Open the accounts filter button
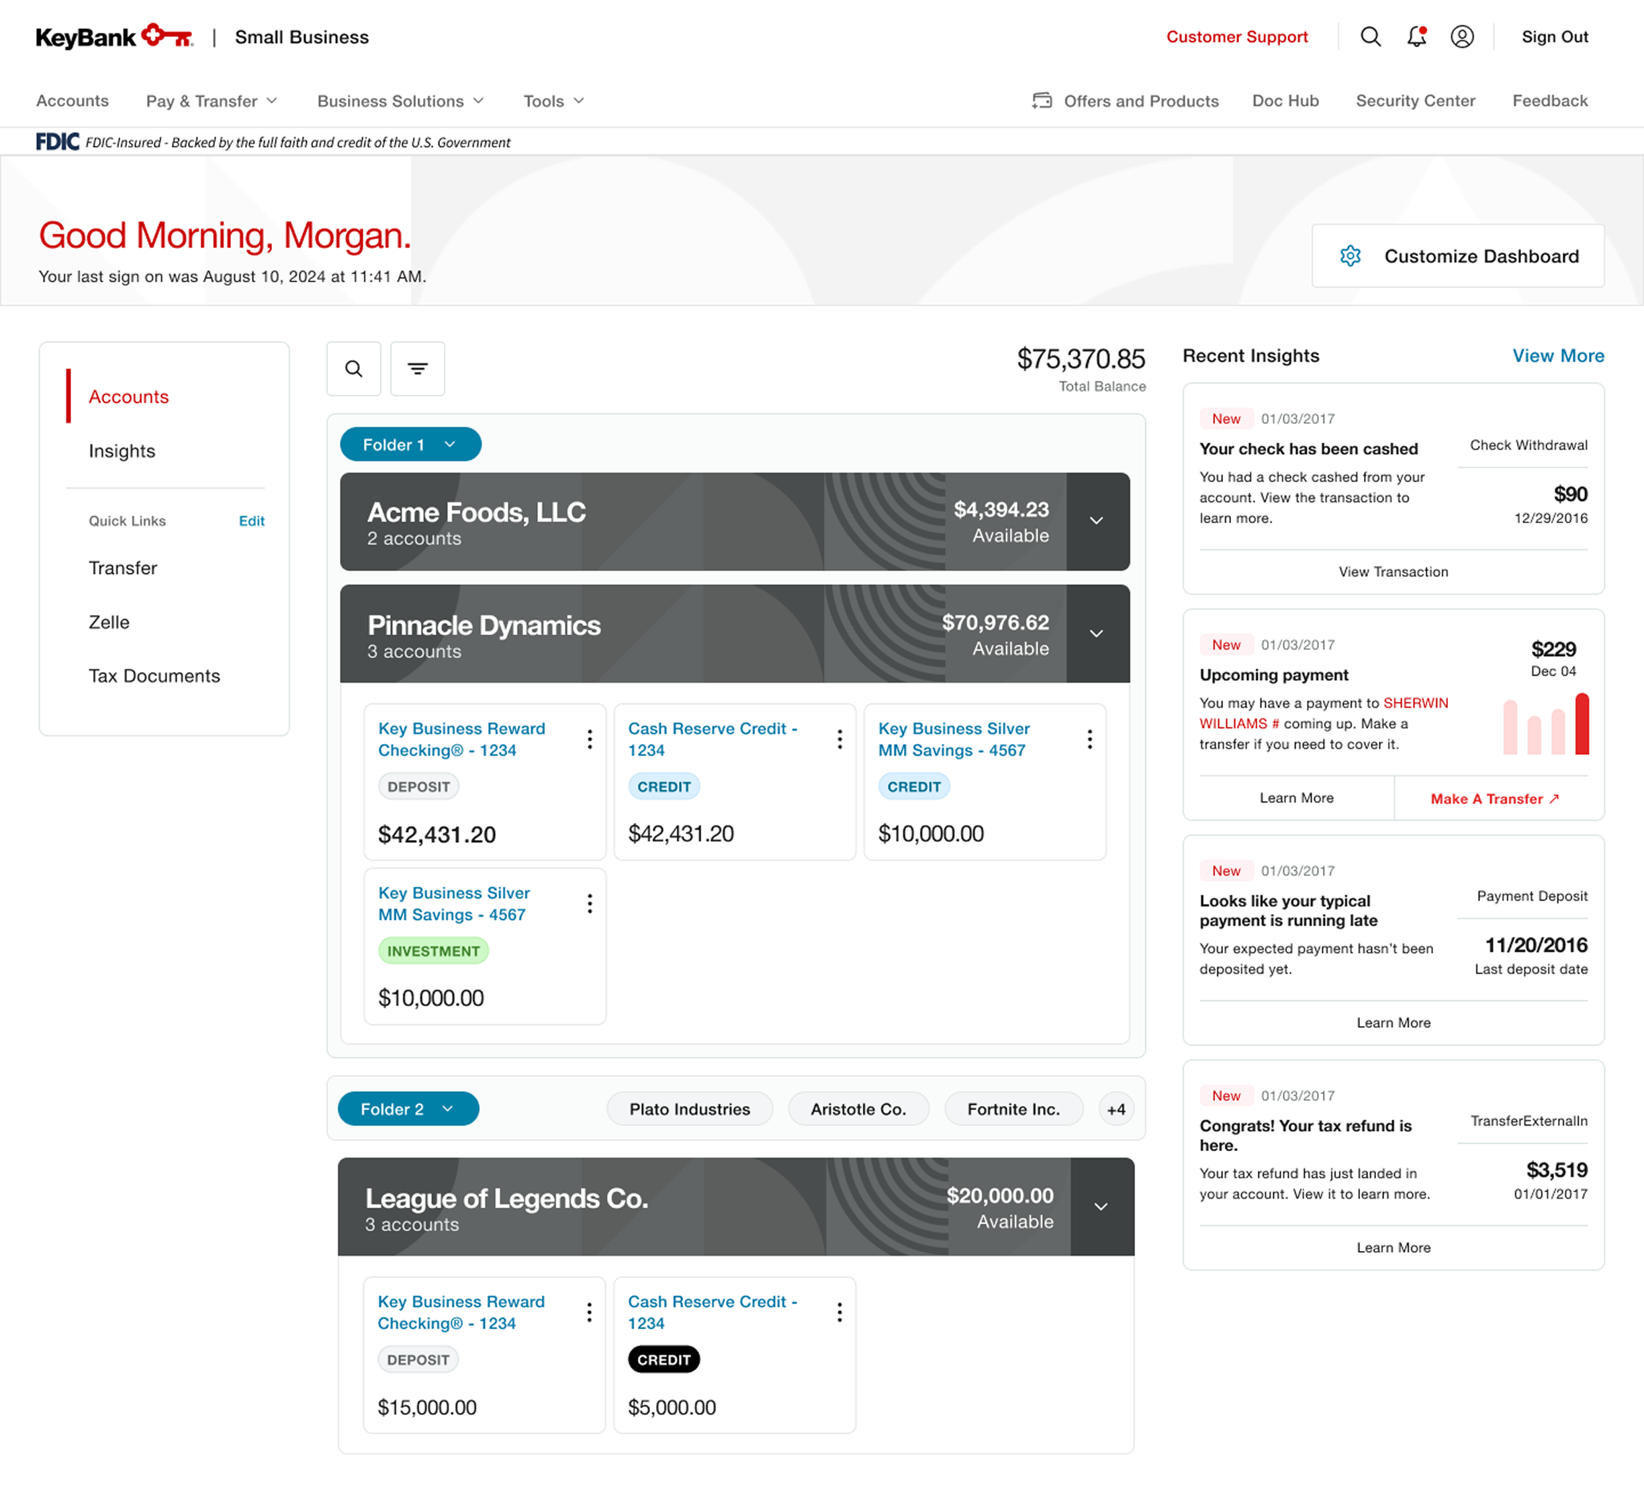Screen dimensions: 1644x1507 tap(418, 369)
